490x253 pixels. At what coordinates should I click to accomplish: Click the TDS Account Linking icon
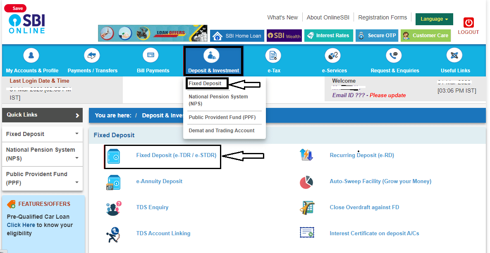113,234
